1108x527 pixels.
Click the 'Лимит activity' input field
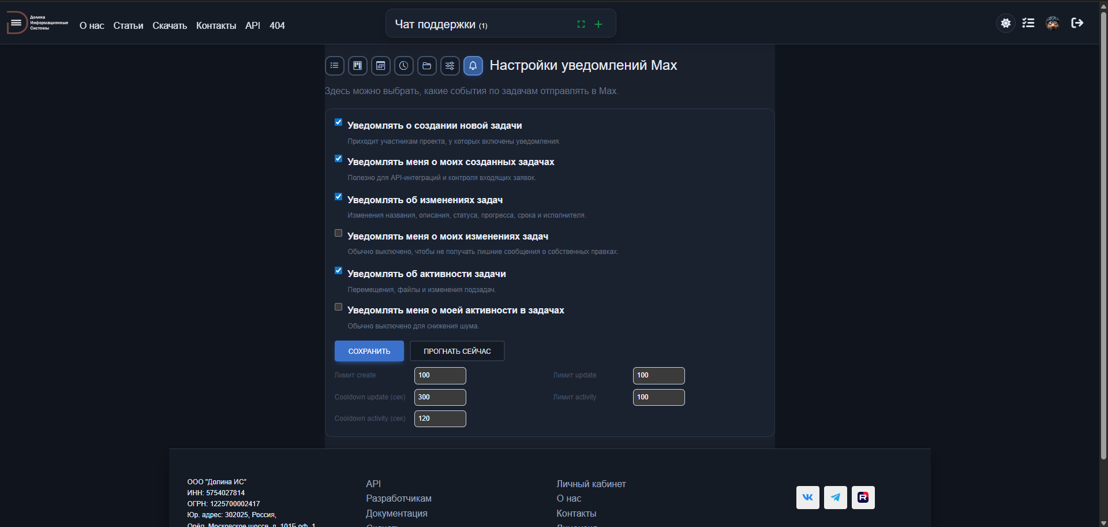(659, 398)
